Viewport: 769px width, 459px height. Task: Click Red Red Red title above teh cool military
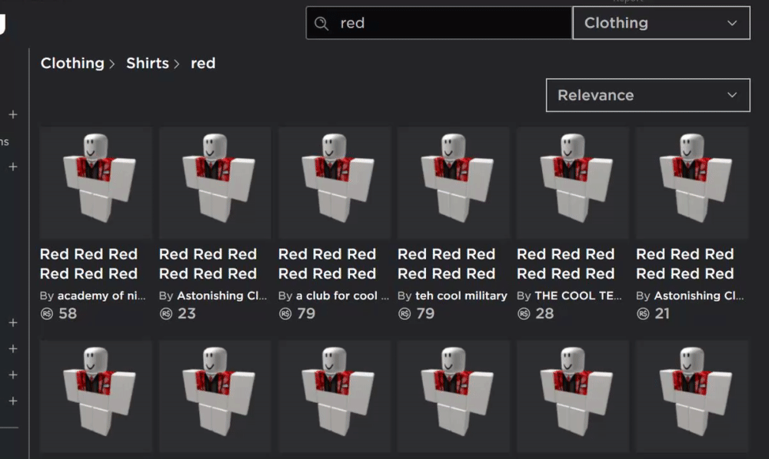[446, 264]
